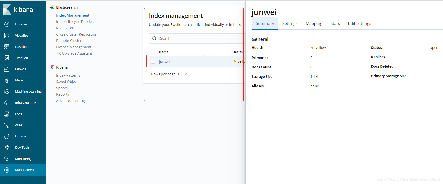Sort by Name column header
443x184 pixels.
tap(164, 52)
